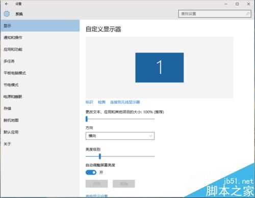
Task: Open the 方向 orientation dropdown
Action: [120, 136]
